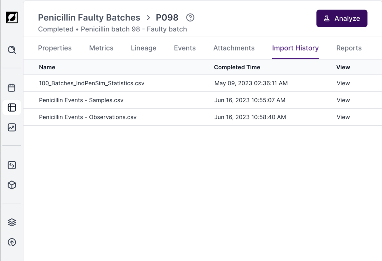Open search from the sidebar magnifier icon
382x261 pixels.
[x=12, y=50]
